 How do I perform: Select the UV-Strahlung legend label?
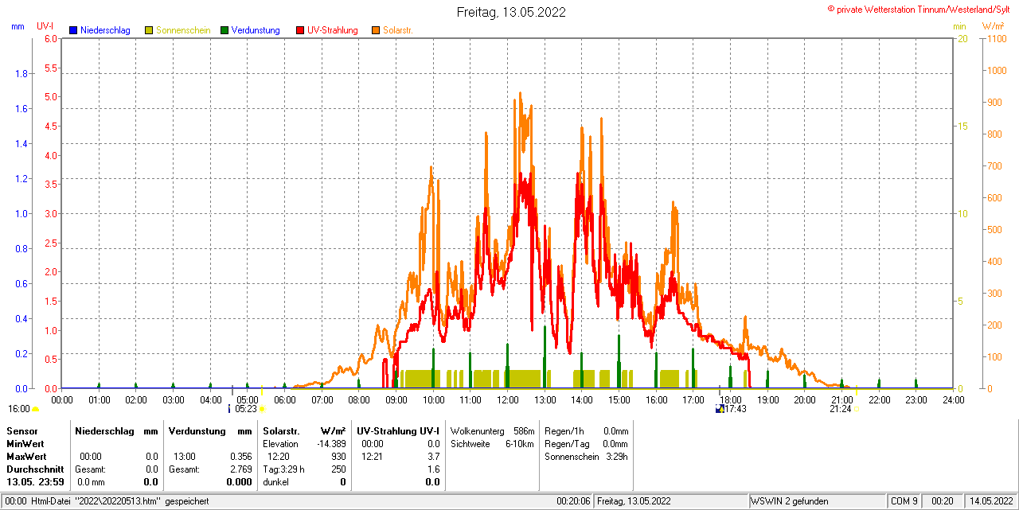tap(333, 30)
